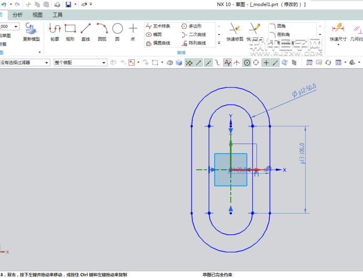Image resolution: width=363 pixels, height=278 pixels.
Task: Toggle Arc Center snap
Action: (247, 63)
